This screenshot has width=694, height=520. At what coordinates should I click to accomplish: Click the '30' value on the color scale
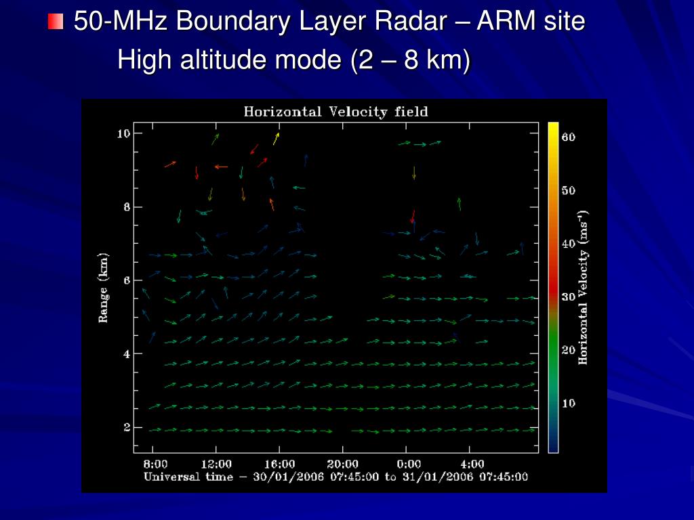click(569, 297)
